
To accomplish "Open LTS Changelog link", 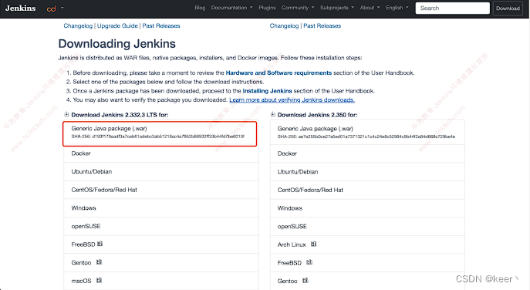I will tap(78, 25).
